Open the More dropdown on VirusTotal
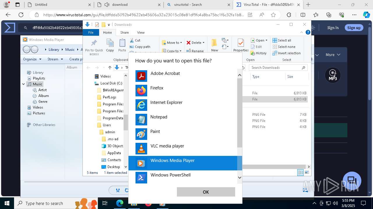The width and height of the screenshot is (373, 209). tap(333, 55)
